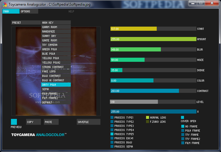
Task: Click the COLOR slider bar
Action: (x=153, y=80)
